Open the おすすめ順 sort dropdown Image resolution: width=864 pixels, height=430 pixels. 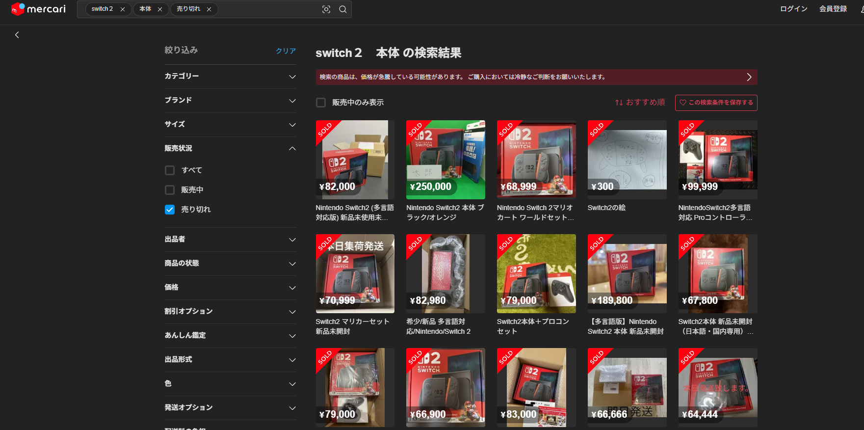click(x=640, y=103)
